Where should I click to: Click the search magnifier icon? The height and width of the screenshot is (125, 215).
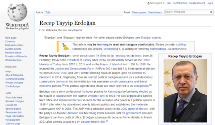click(x=211, y=12)
